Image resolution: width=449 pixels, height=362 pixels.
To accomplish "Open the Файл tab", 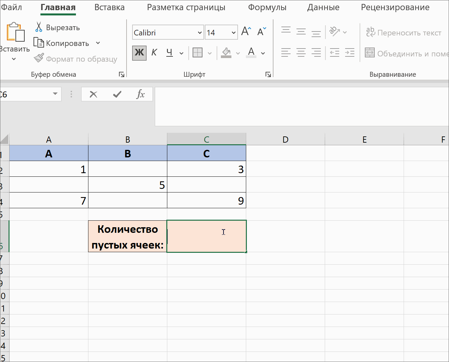I will click(11, 7).
